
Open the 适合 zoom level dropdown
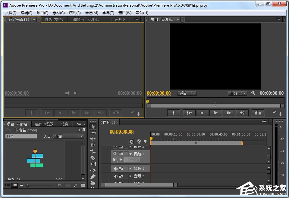(187, 93)
